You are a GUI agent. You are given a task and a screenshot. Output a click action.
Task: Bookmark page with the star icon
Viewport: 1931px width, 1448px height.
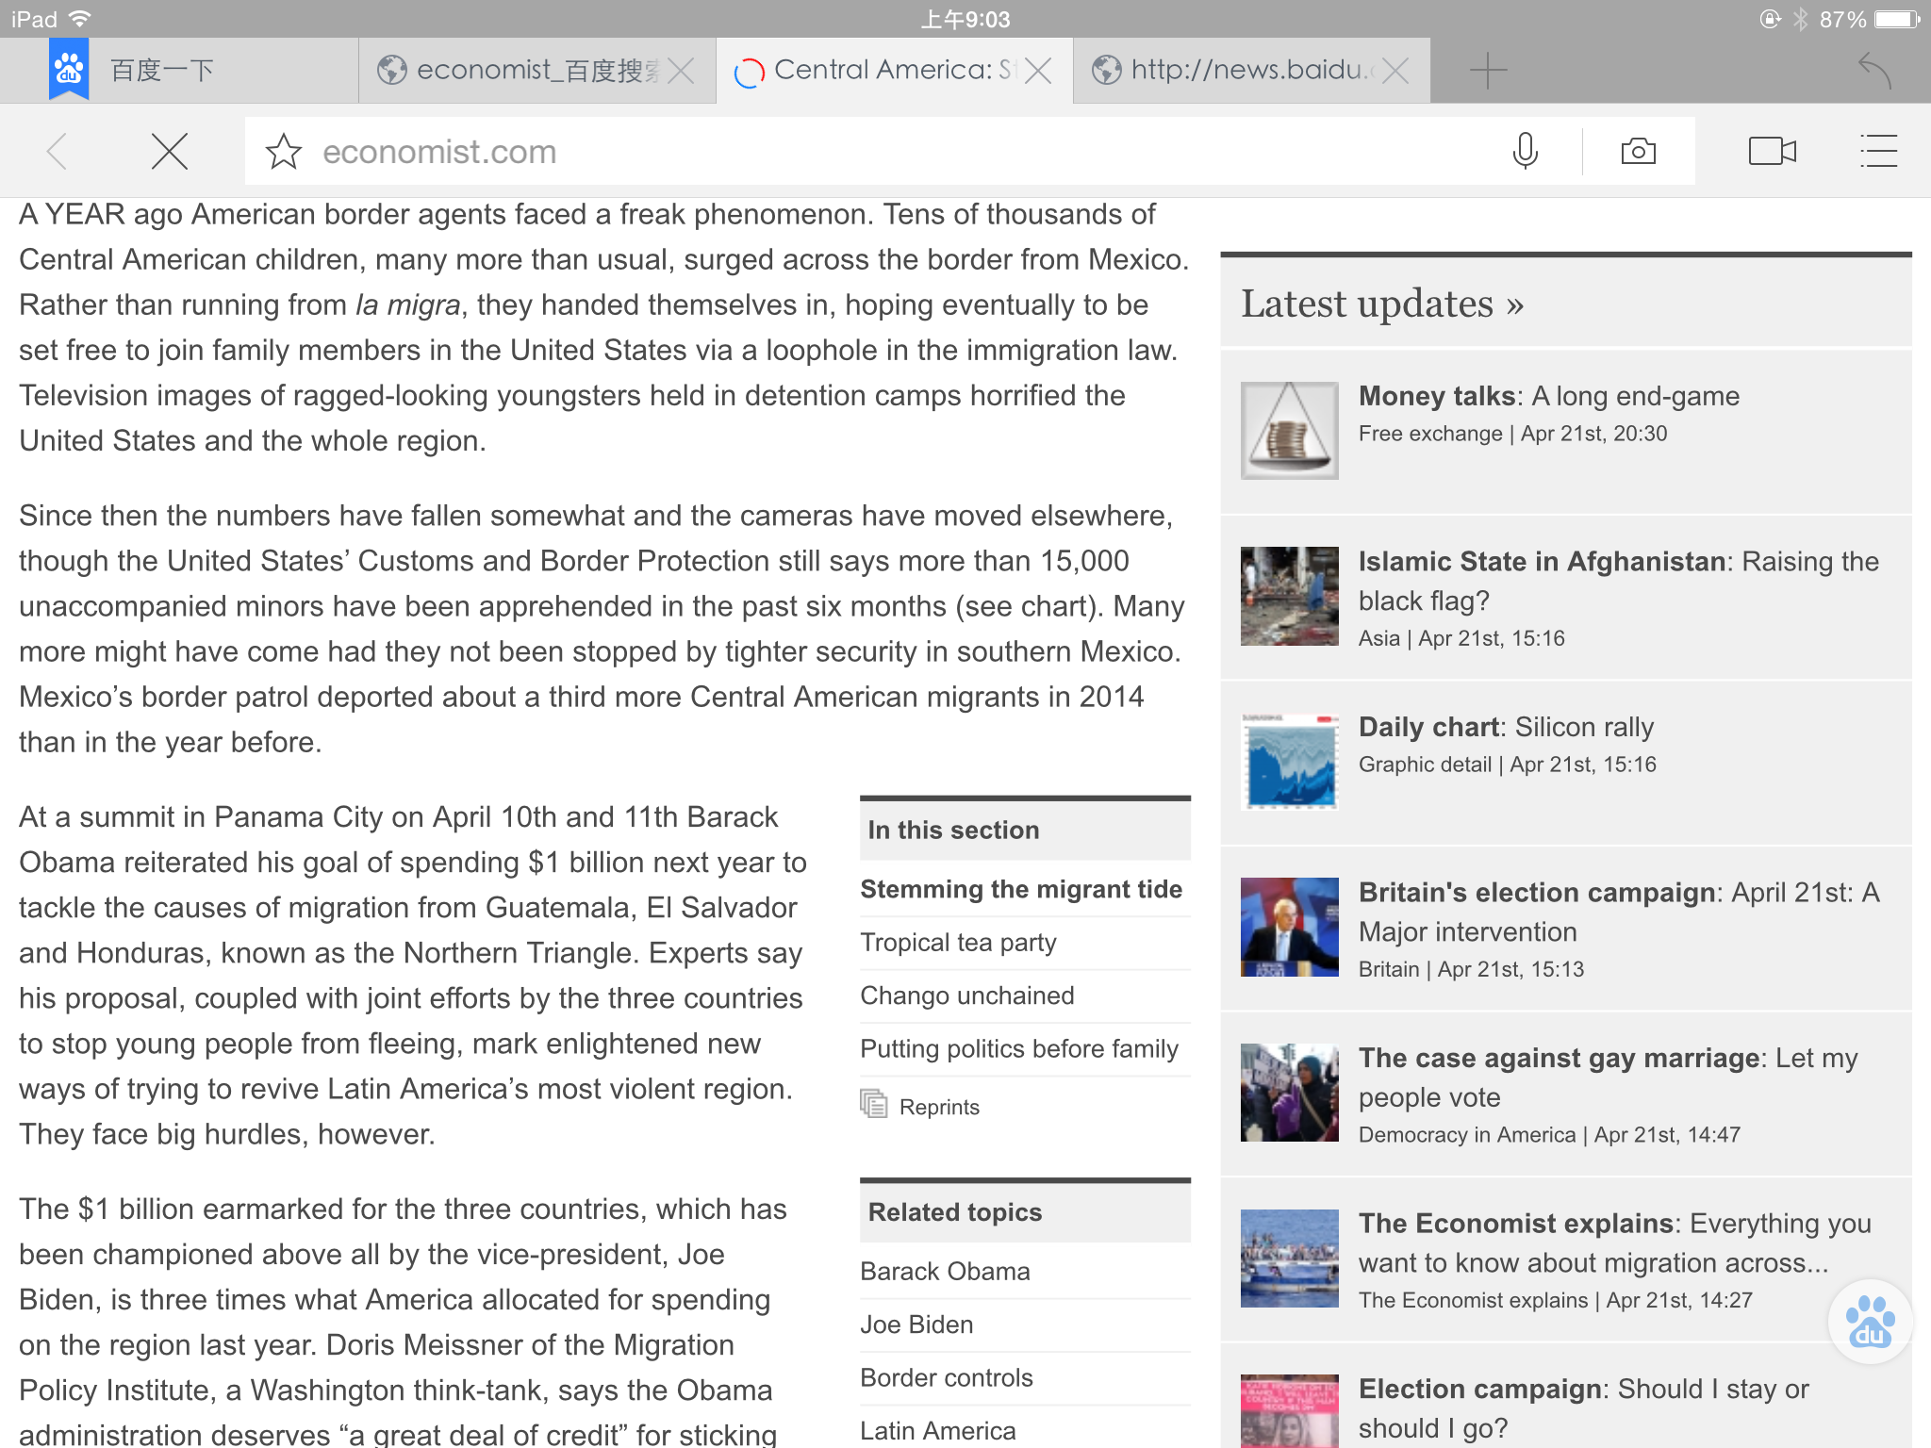point(283,152)
